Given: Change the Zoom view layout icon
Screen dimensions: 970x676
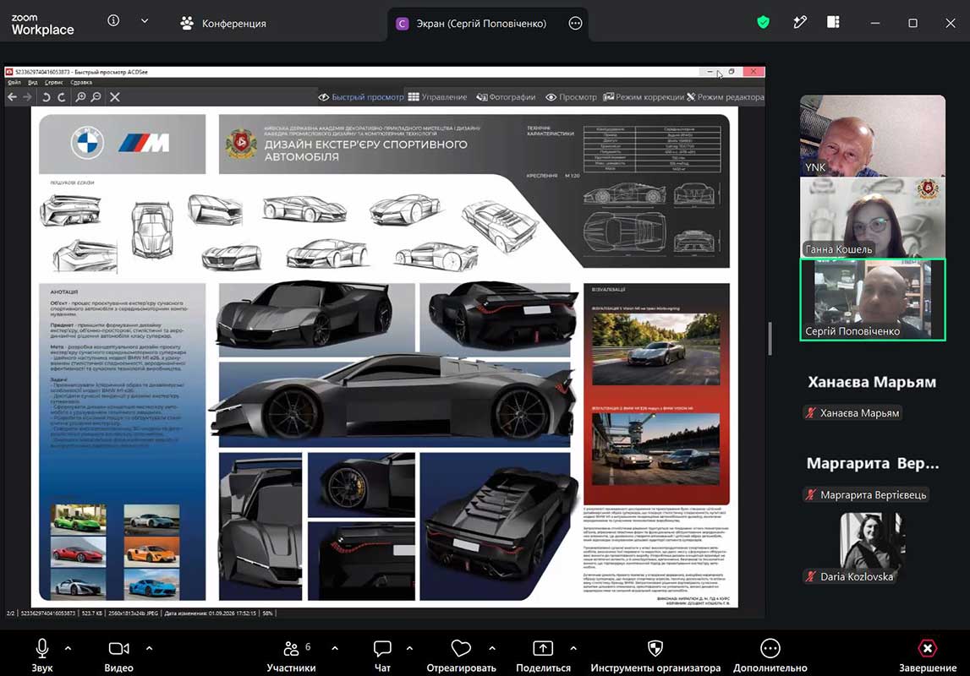Looking at the screenshot, I should [833, 23].
